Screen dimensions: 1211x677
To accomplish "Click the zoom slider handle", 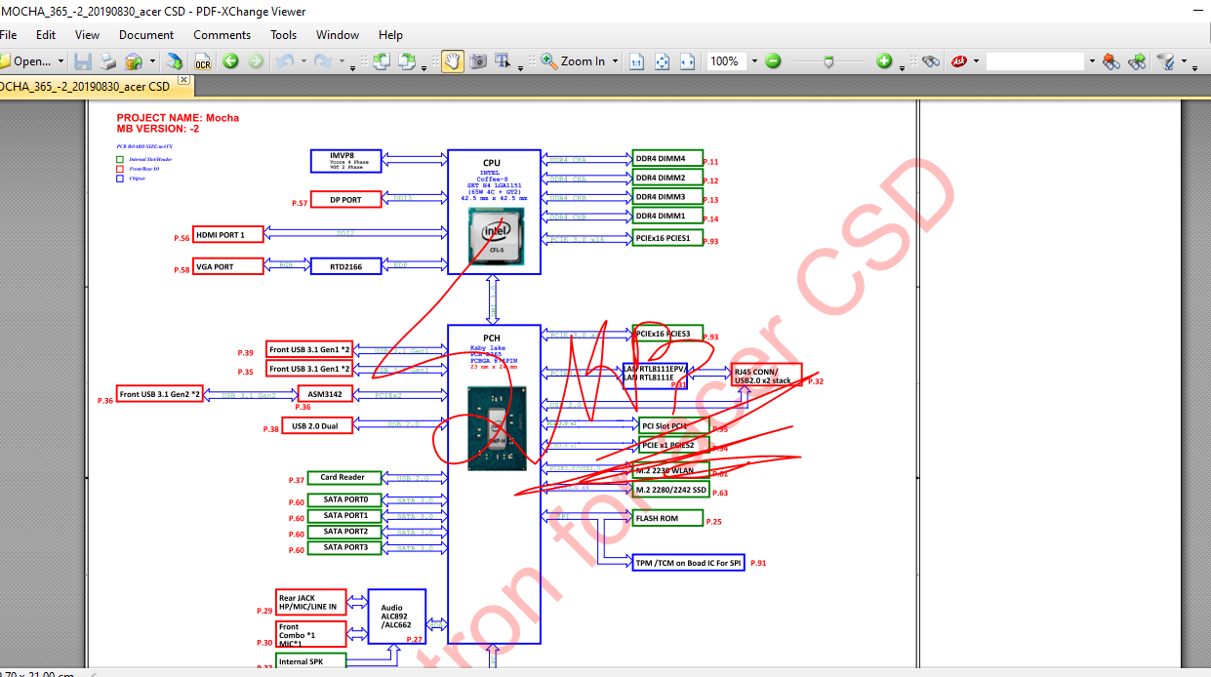I will pos(828,60).
